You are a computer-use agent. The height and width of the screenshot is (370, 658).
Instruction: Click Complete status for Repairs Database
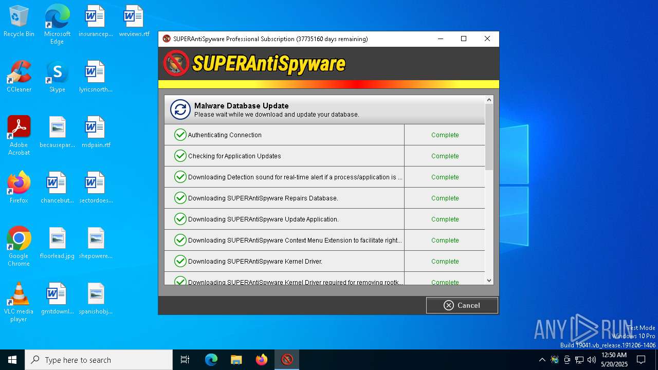[445, 198]
